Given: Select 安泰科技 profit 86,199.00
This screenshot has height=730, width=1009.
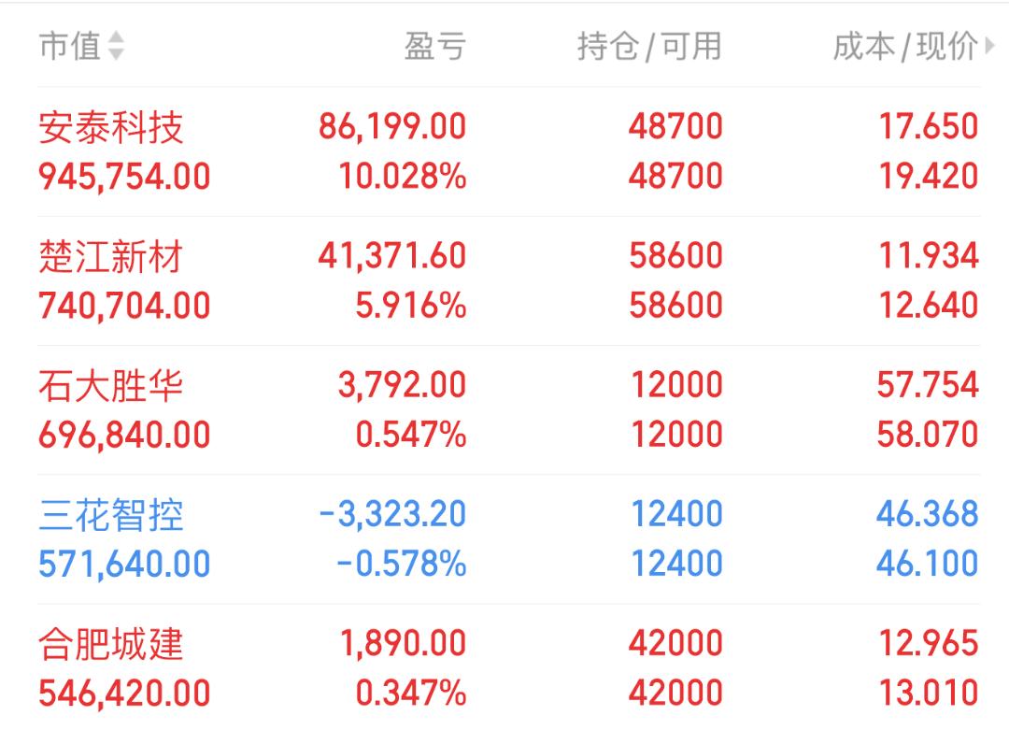Looking at the screenshot, I should (x=392, y=127).
